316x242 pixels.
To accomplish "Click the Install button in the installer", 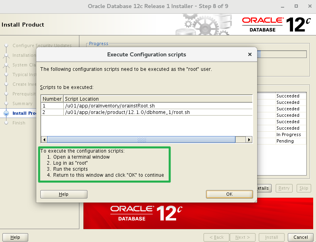I will 272,238.
